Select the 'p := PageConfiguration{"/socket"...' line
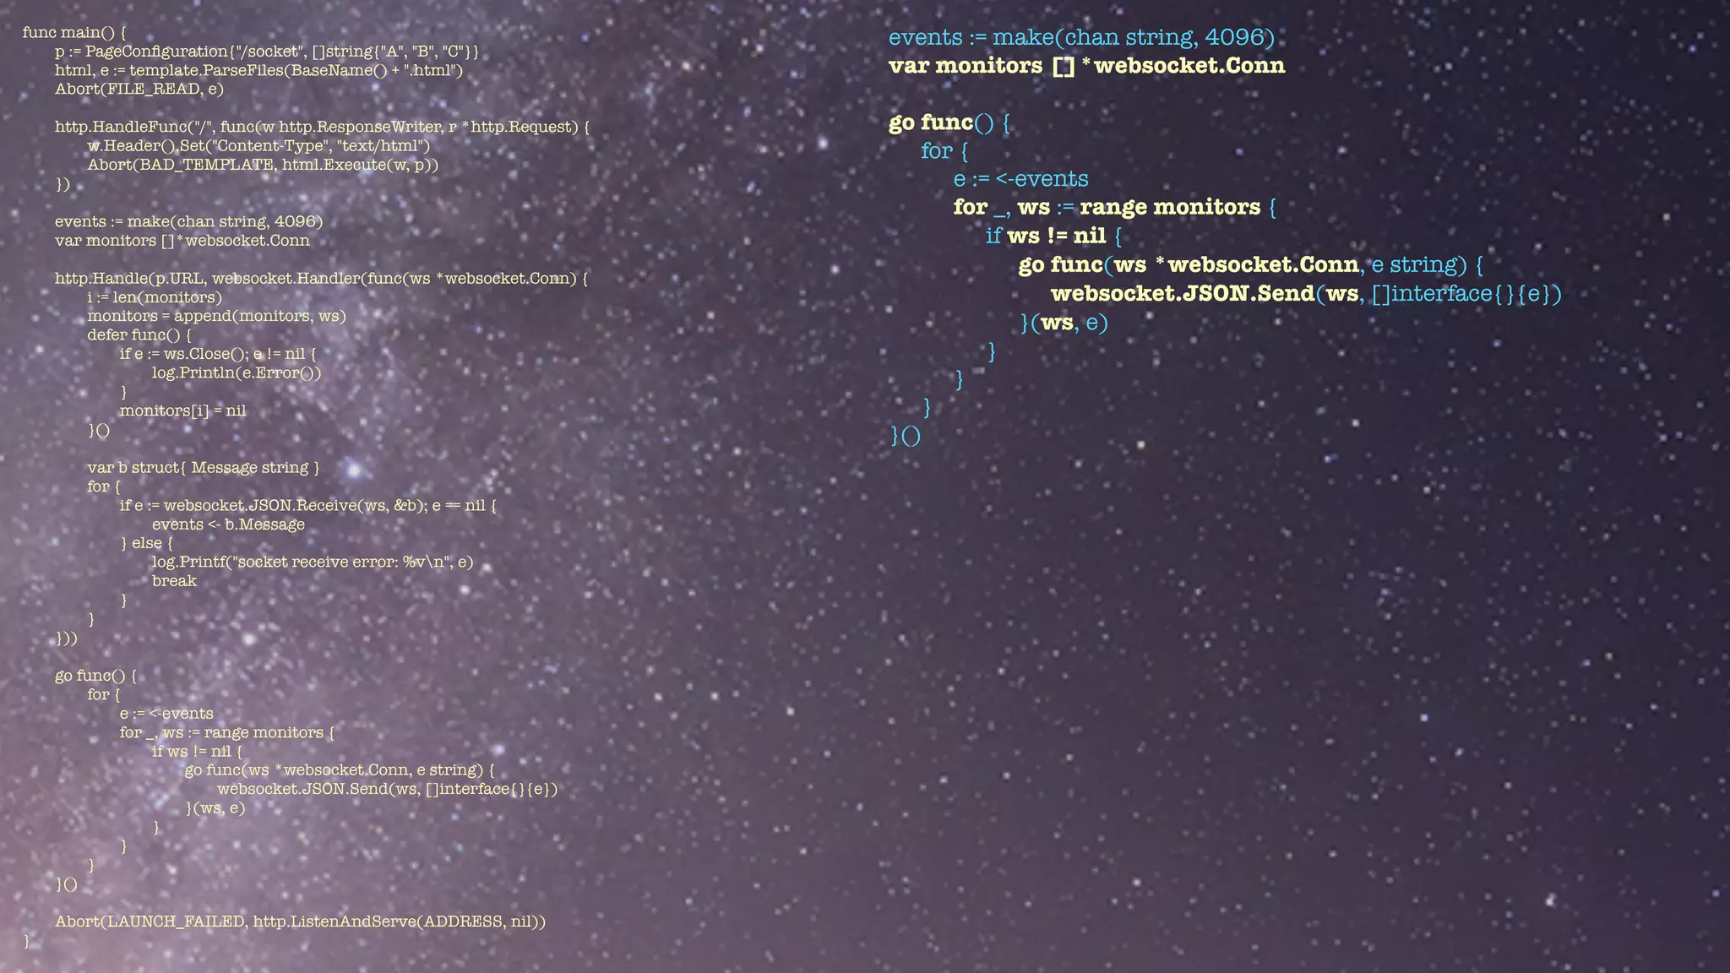The width and height of the screenshot is (1730, 973). pos(267,52)
